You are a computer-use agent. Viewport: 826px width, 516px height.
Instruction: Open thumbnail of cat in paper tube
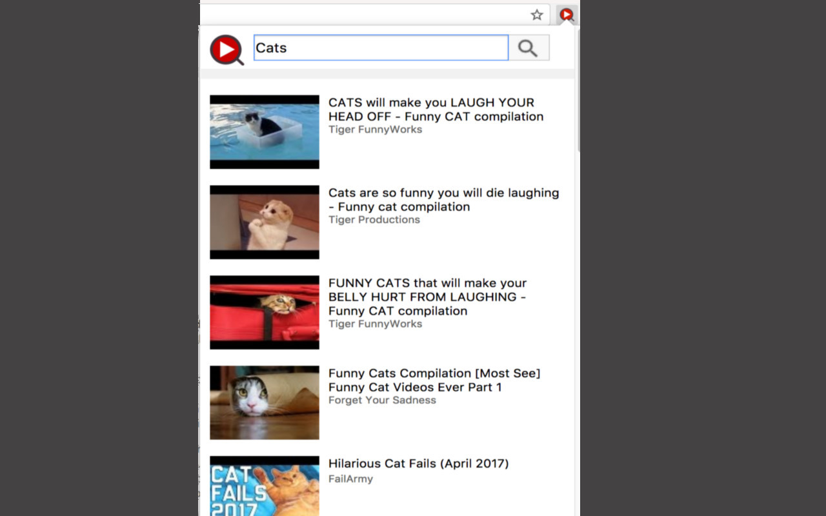point(265,402)
